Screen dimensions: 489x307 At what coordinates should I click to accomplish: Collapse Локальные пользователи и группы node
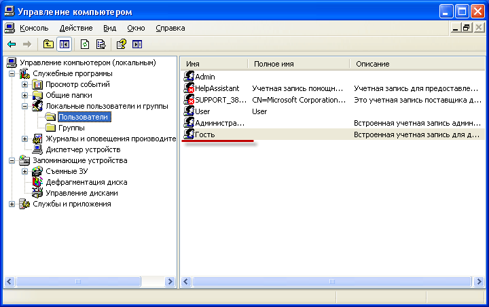click(x=24, y=106)
